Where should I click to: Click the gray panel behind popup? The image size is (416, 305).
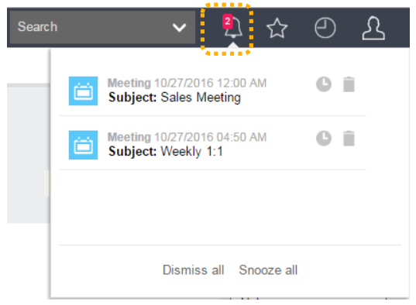[28, 154]
